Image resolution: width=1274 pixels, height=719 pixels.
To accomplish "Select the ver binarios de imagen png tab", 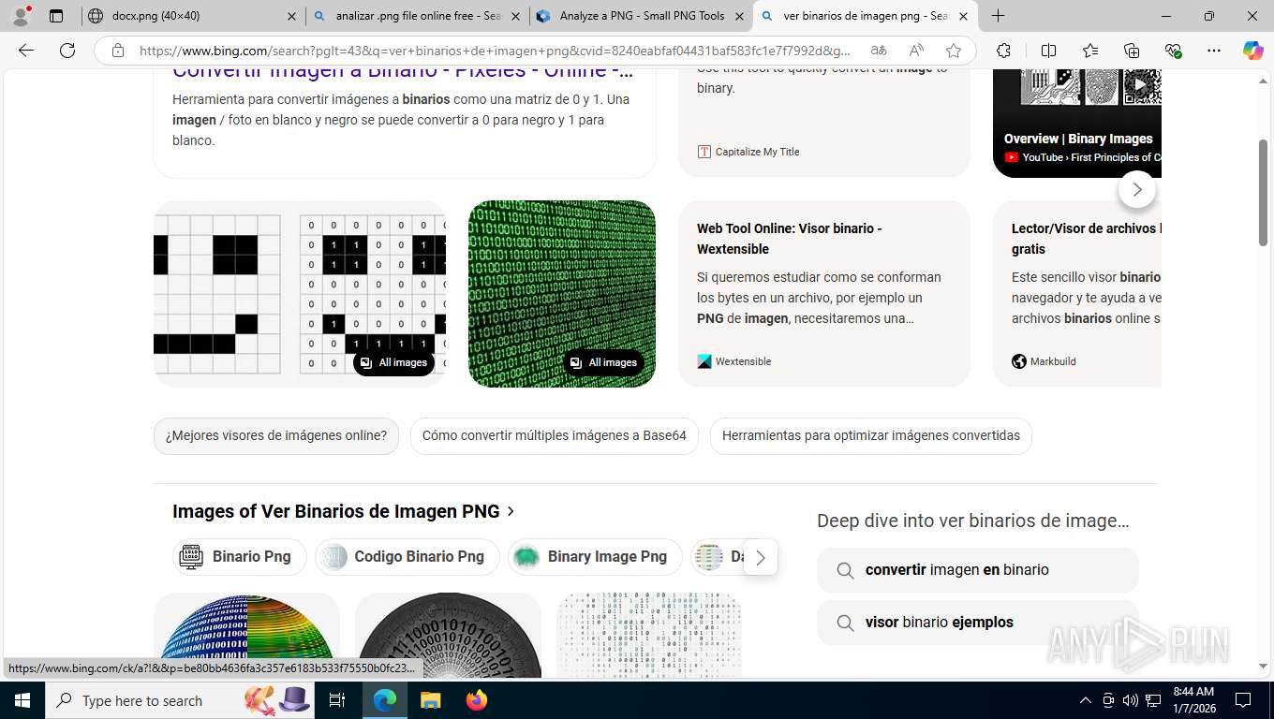I will point(866,16).
